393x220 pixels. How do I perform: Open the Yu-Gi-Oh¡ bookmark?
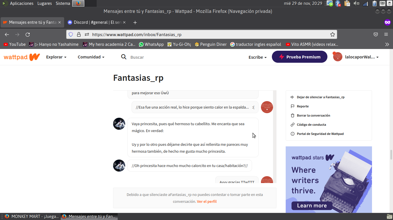click(x=179, y=44)
